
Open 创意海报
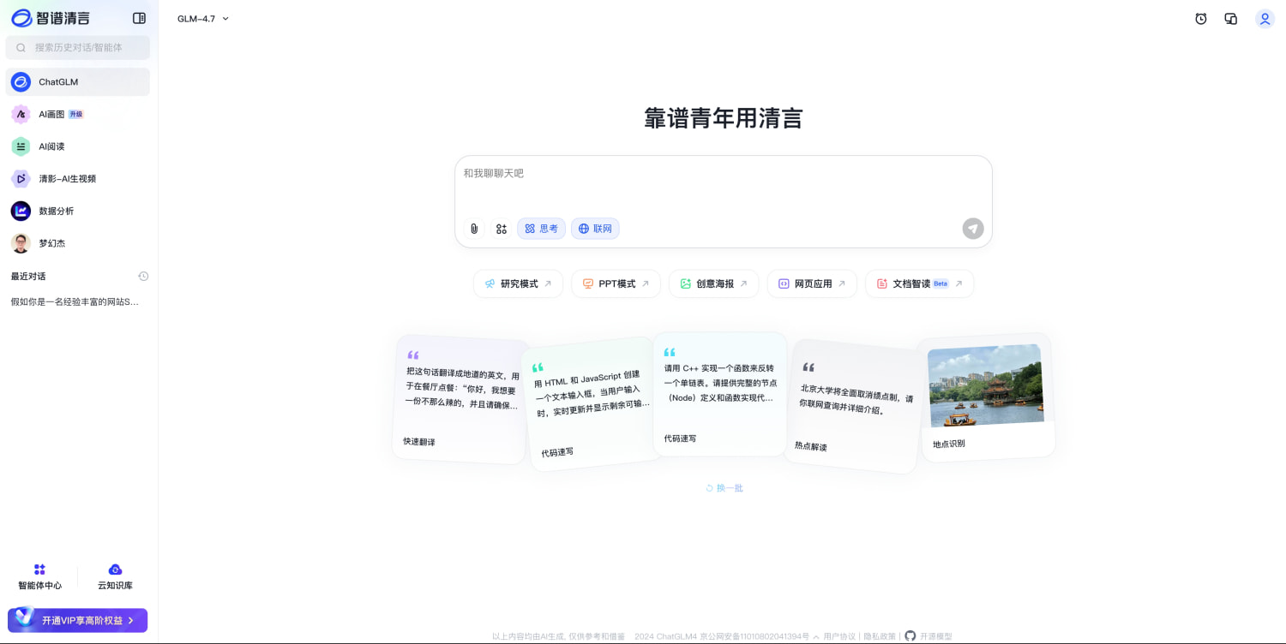click(x=714, y=283)
